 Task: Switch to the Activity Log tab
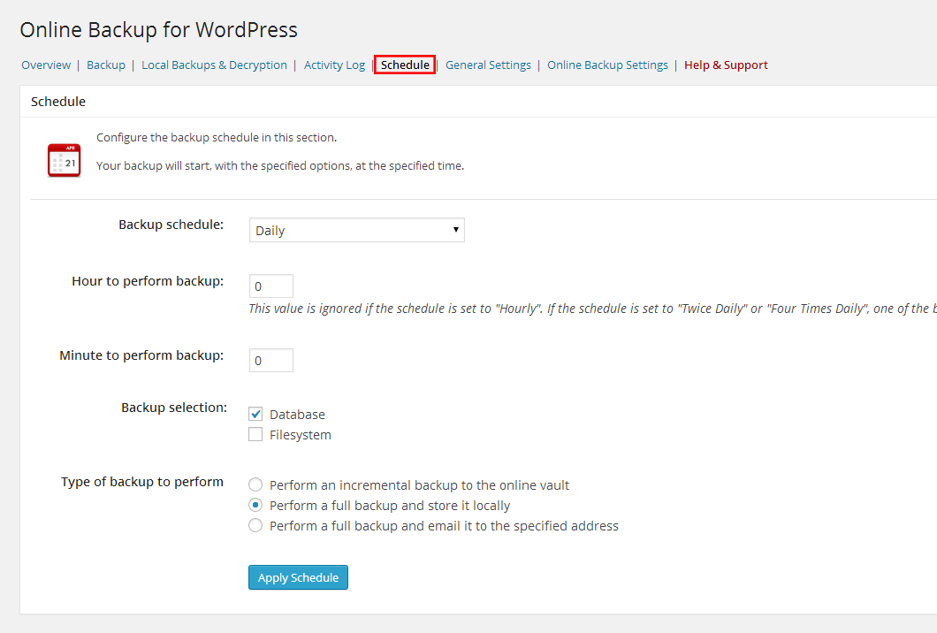click(334, 65)
